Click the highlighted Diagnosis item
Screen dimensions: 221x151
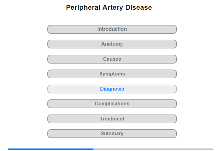pos(112,89)
